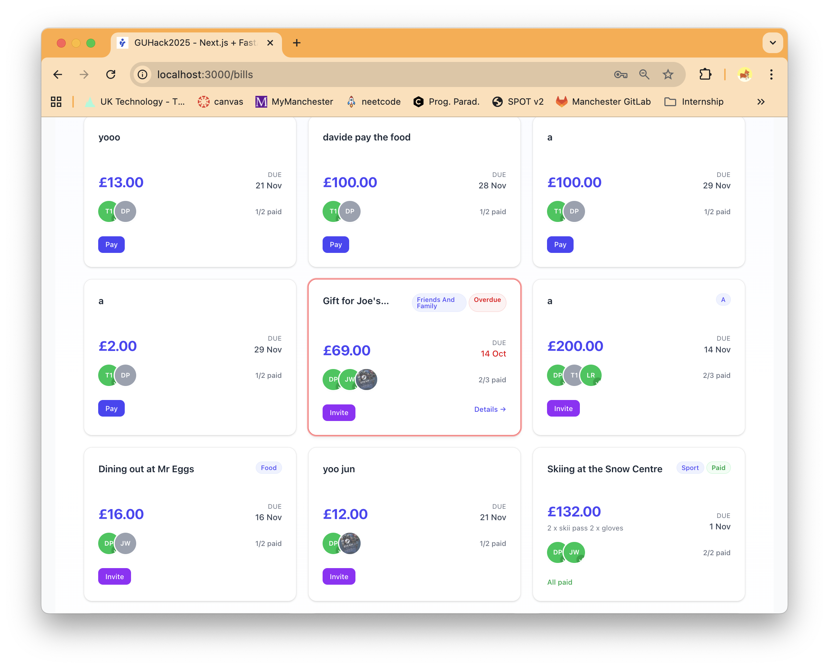Open the Internship bookmarks folder
The image size is (829, 668).
coord(694,102)
